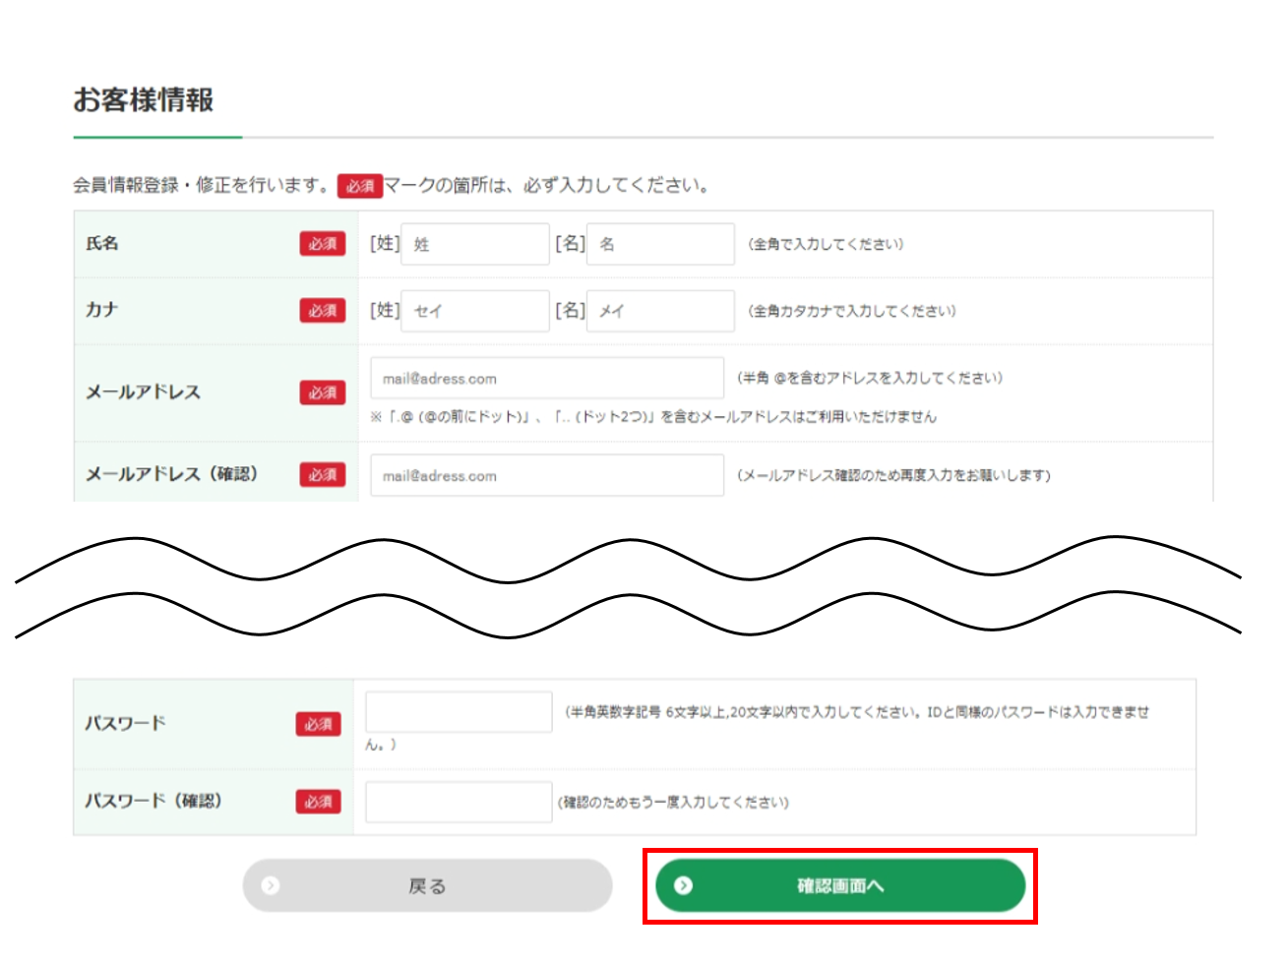Click the 必須 badge in the パスワード row
1288x962 pixels.
click(318, 724)
